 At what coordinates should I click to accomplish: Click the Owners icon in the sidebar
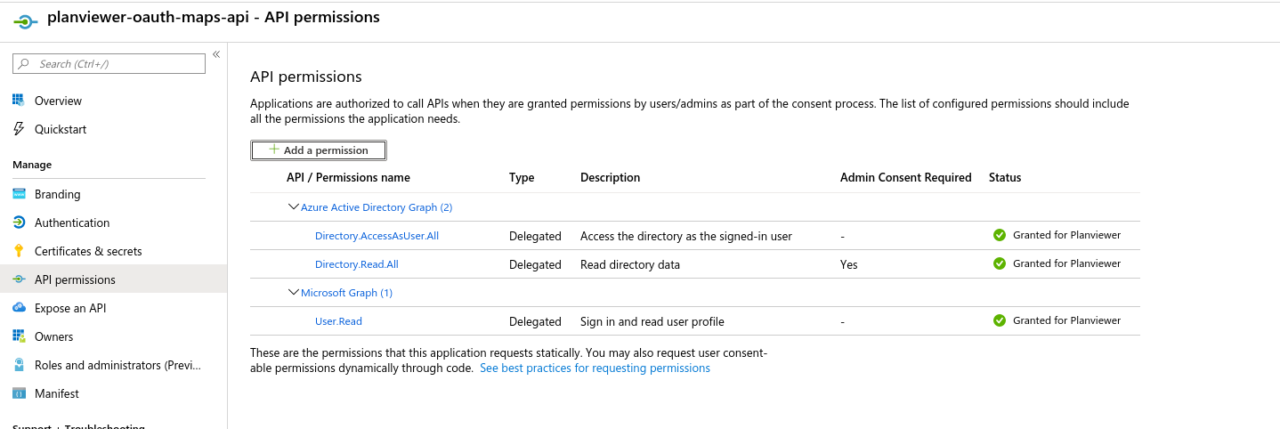(19, 336)
